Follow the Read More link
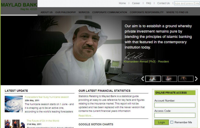Viewport: 200px width, 128px height. point(85,116)
